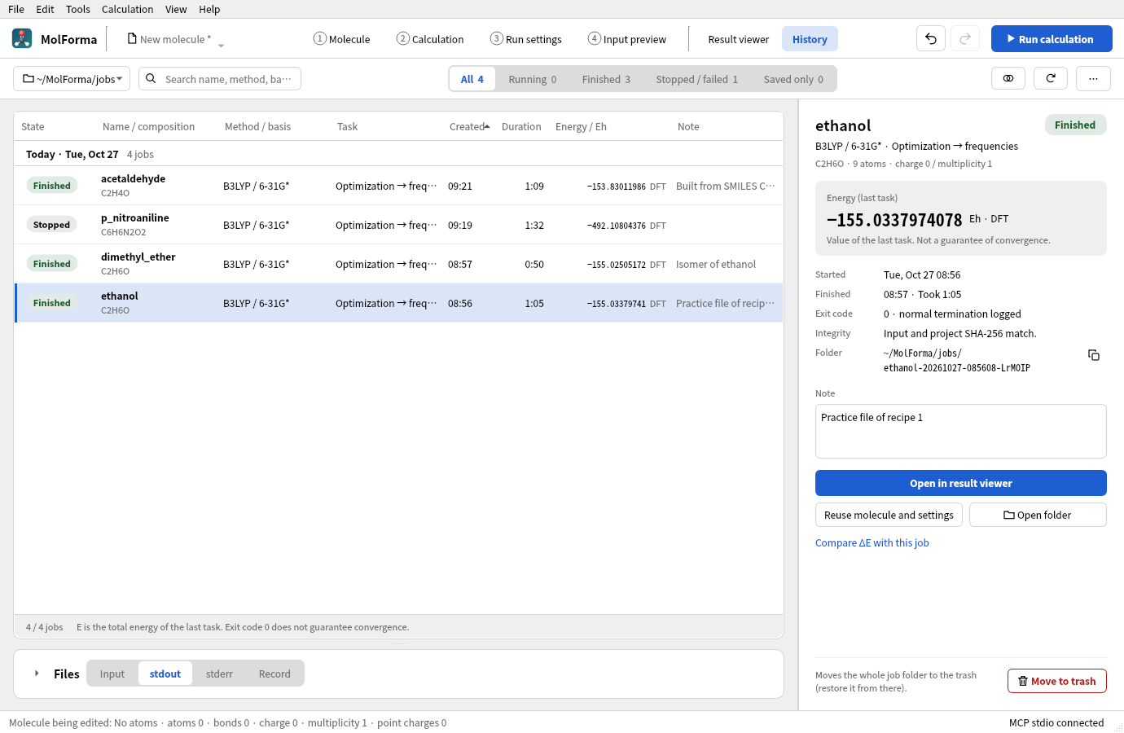The image size is (1124, 733).
Task: Click Compare ΔE with this job link
Action: click(x=872, y=542)
